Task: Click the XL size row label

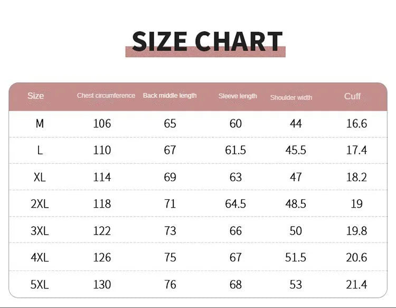Action: tap(40, 177)
